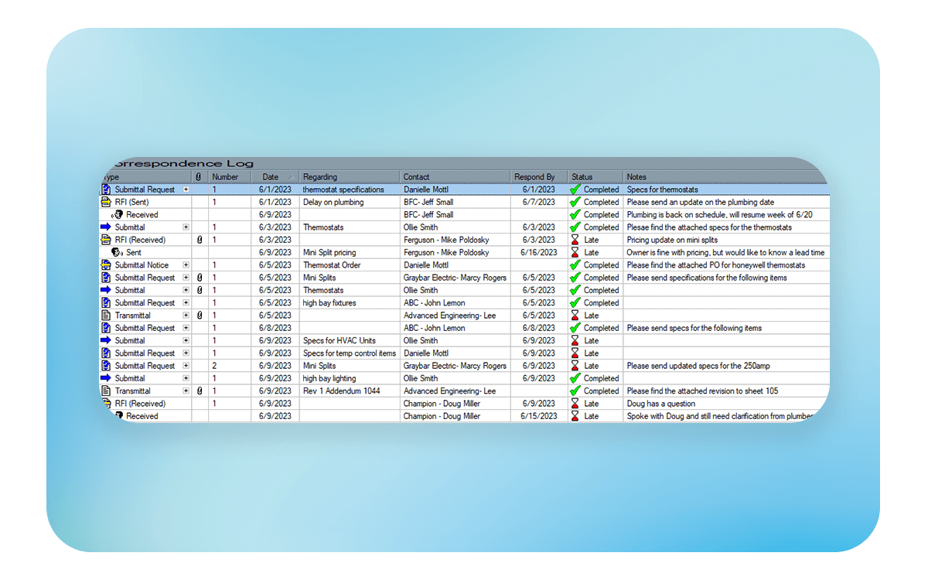Click the green Completed checkmark for Delay on plumbing

[575, 202]
